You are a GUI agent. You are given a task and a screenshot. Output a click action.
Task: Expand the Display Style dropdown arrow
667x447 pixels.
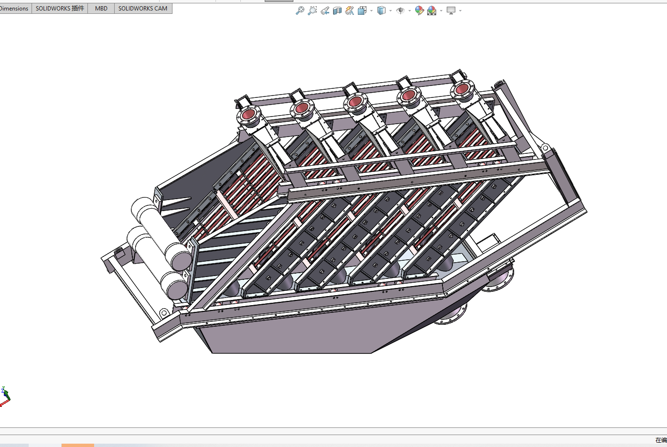[390, 11]
